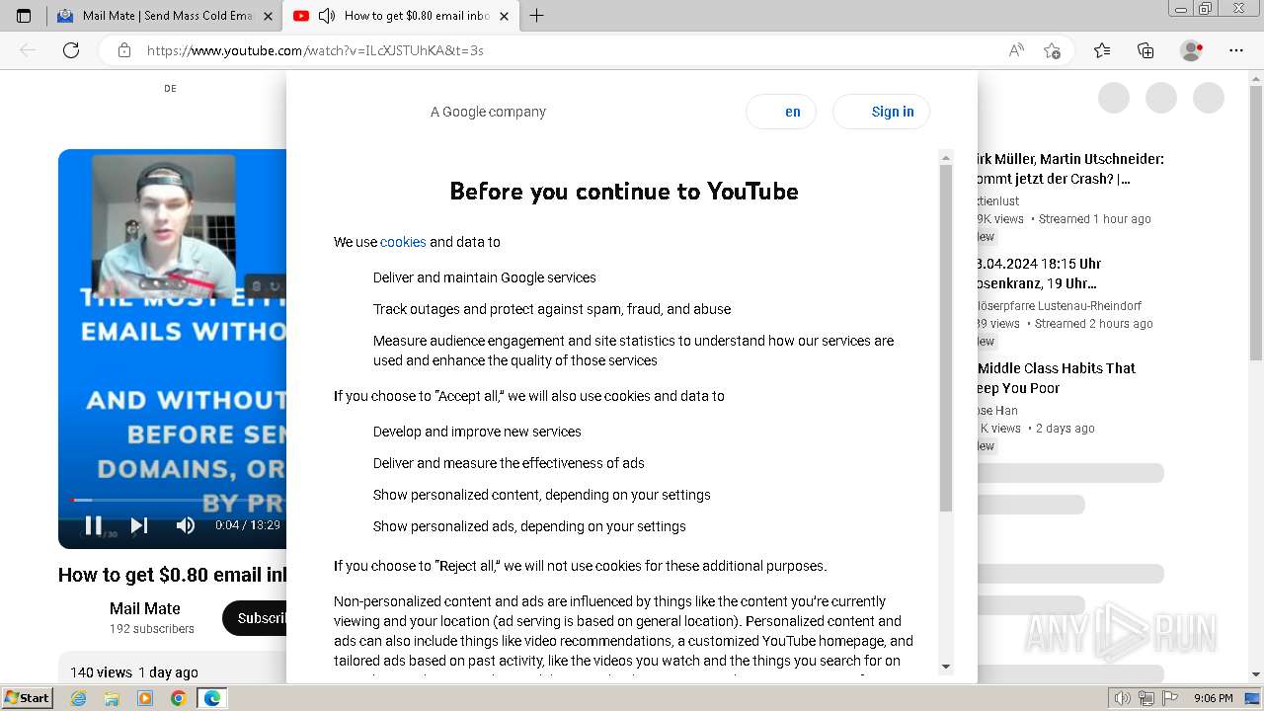Refresh the browser page
The image size is (1264, 711).
(71, 50)
